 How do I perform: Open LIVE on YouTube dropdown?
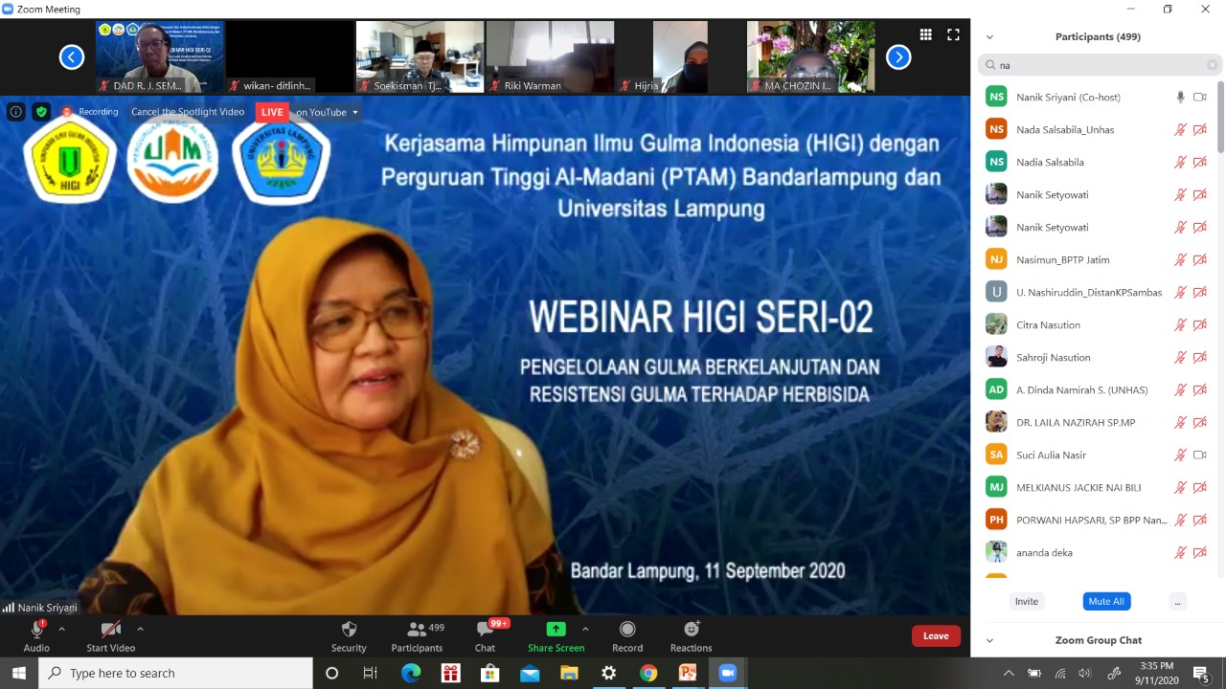(x=355, y=112)
